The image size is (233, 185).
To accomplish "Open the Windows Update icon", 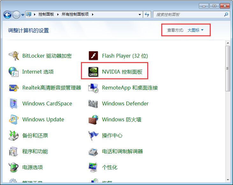I will [x=14, y=119].
